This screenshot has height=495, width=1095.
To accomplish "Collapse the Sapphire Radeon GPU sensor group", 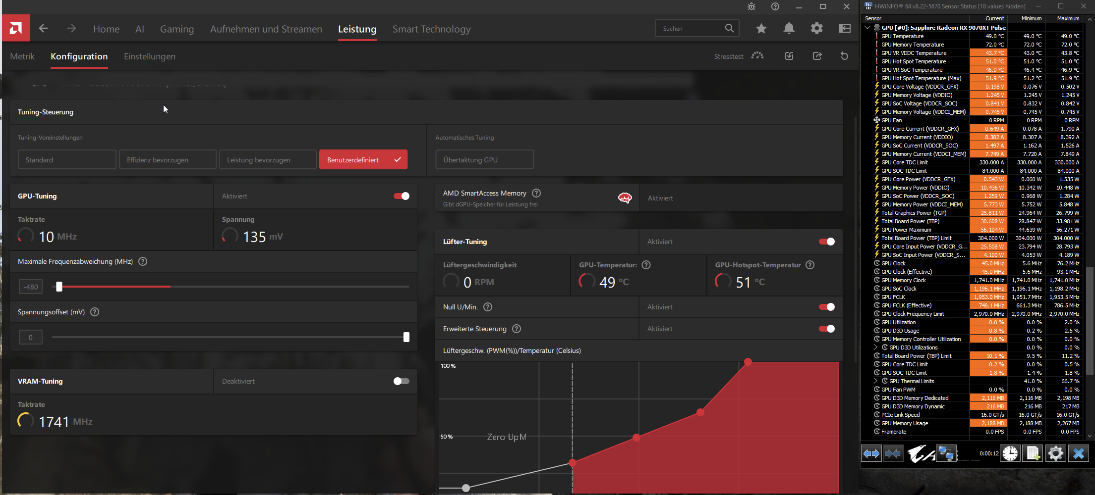I will (x=867, y=28).
